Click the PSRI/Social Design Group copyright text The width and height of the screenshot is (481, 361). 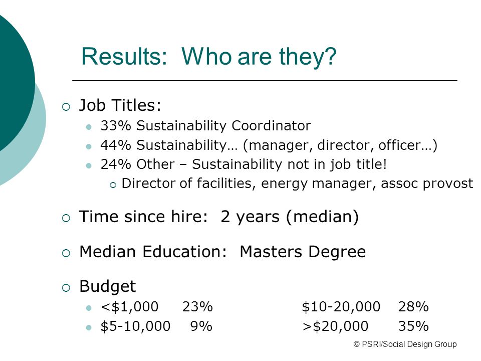(x=405, y=344)
